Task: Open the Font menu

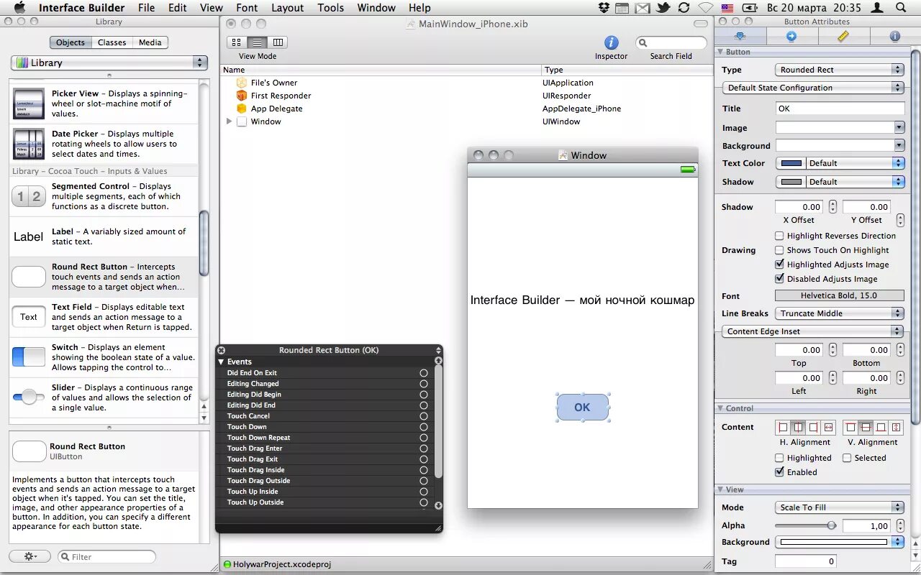Action: 247,8
